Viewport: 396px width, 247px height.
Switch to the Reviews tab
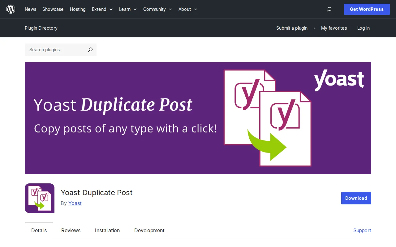pyautogui.click(x=71, y=230)
